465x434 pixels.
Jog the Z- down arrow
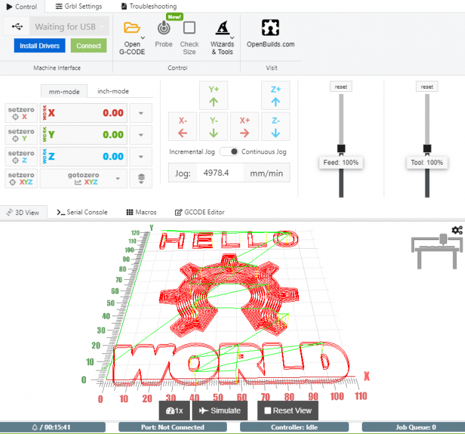[x=276, y=126]
